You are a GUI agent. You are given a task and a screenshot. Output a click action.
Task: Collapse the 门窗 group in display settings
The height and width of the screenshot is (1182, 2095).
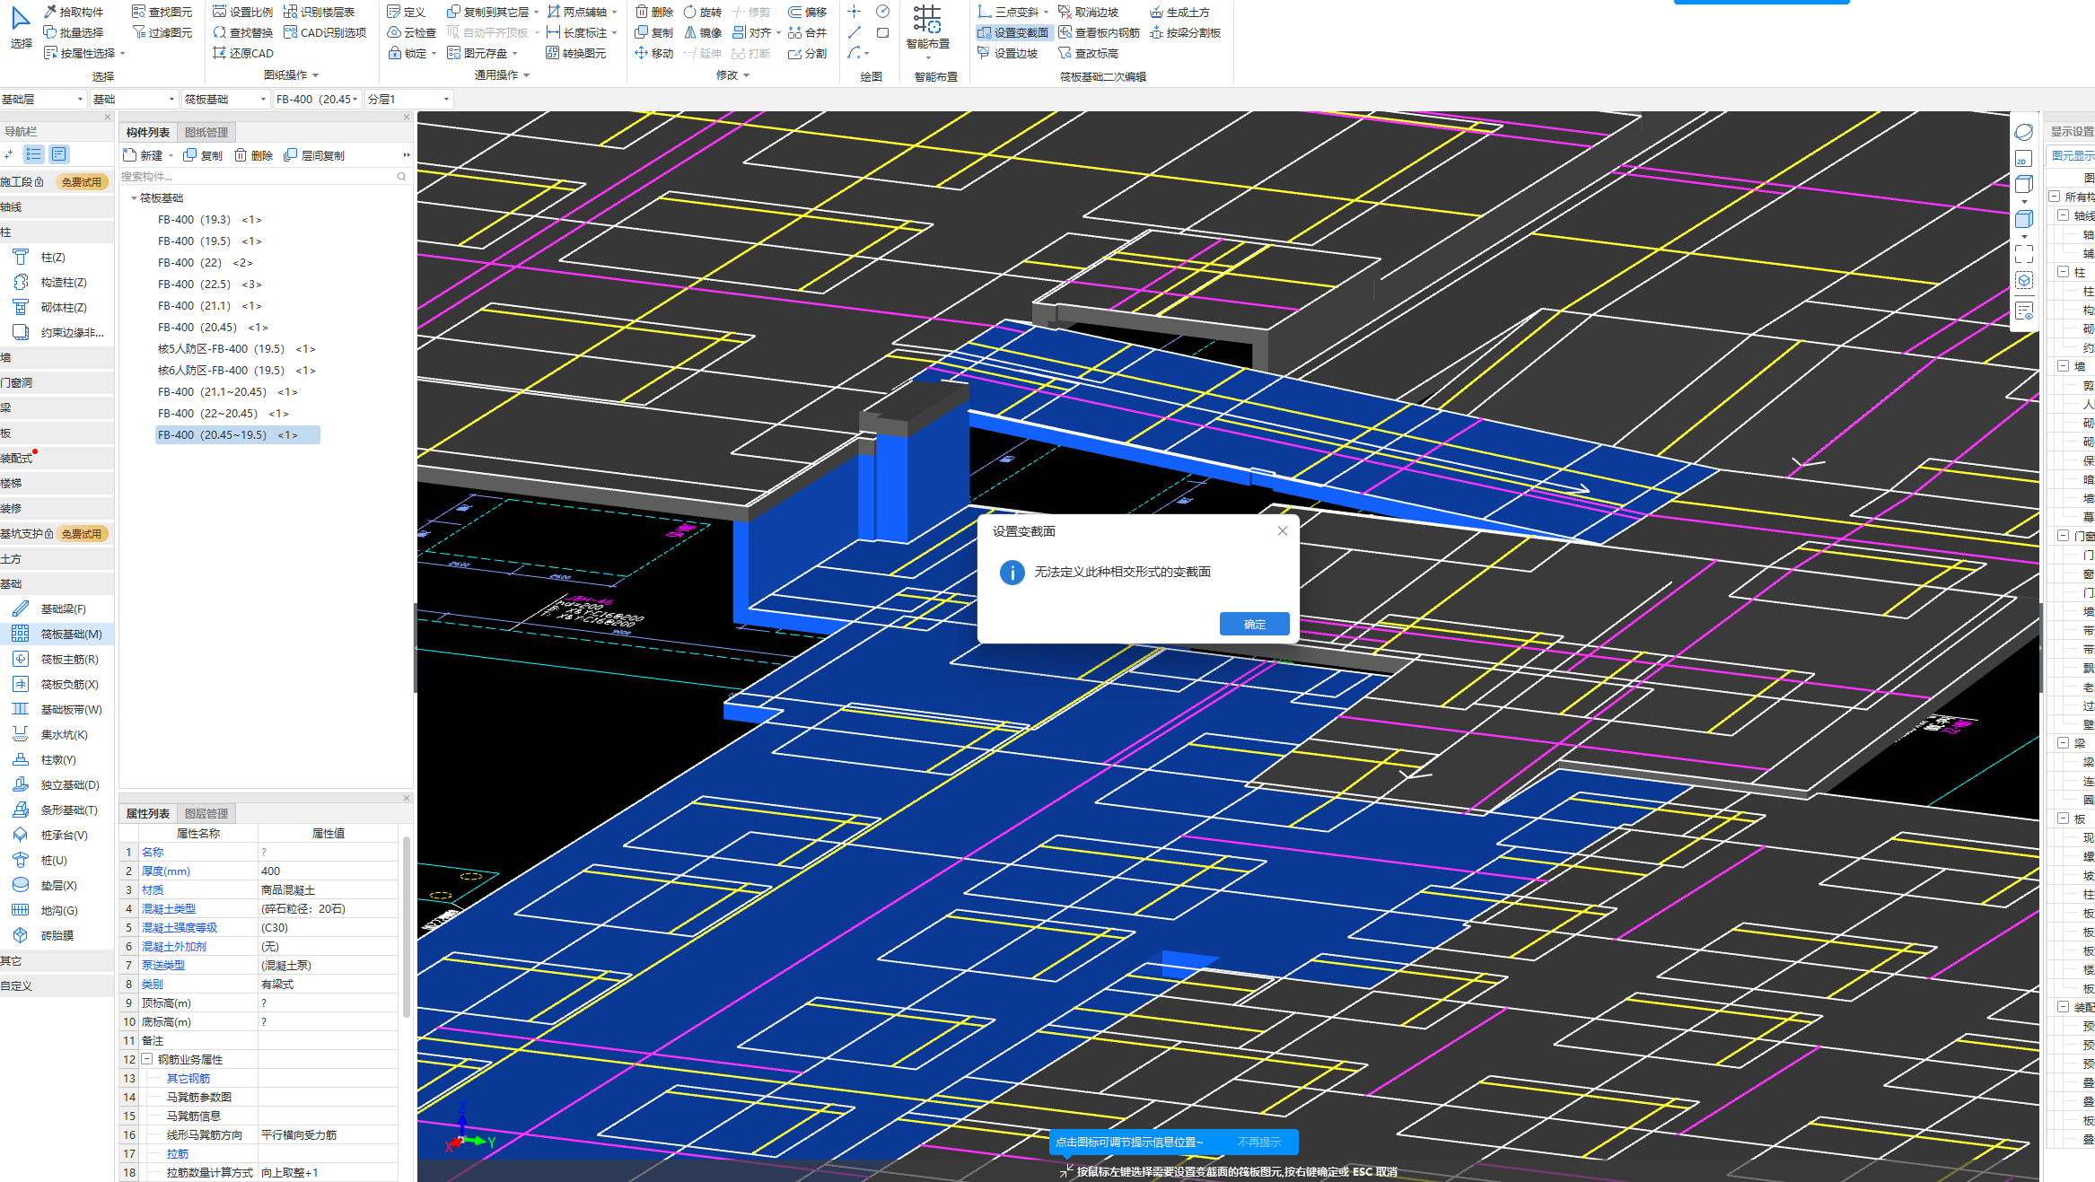click(2063, 536)
